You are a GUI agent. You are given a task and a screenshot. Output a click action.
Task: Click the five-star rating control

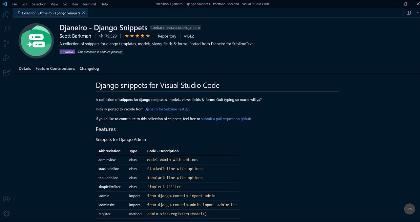tap(137, 36)
